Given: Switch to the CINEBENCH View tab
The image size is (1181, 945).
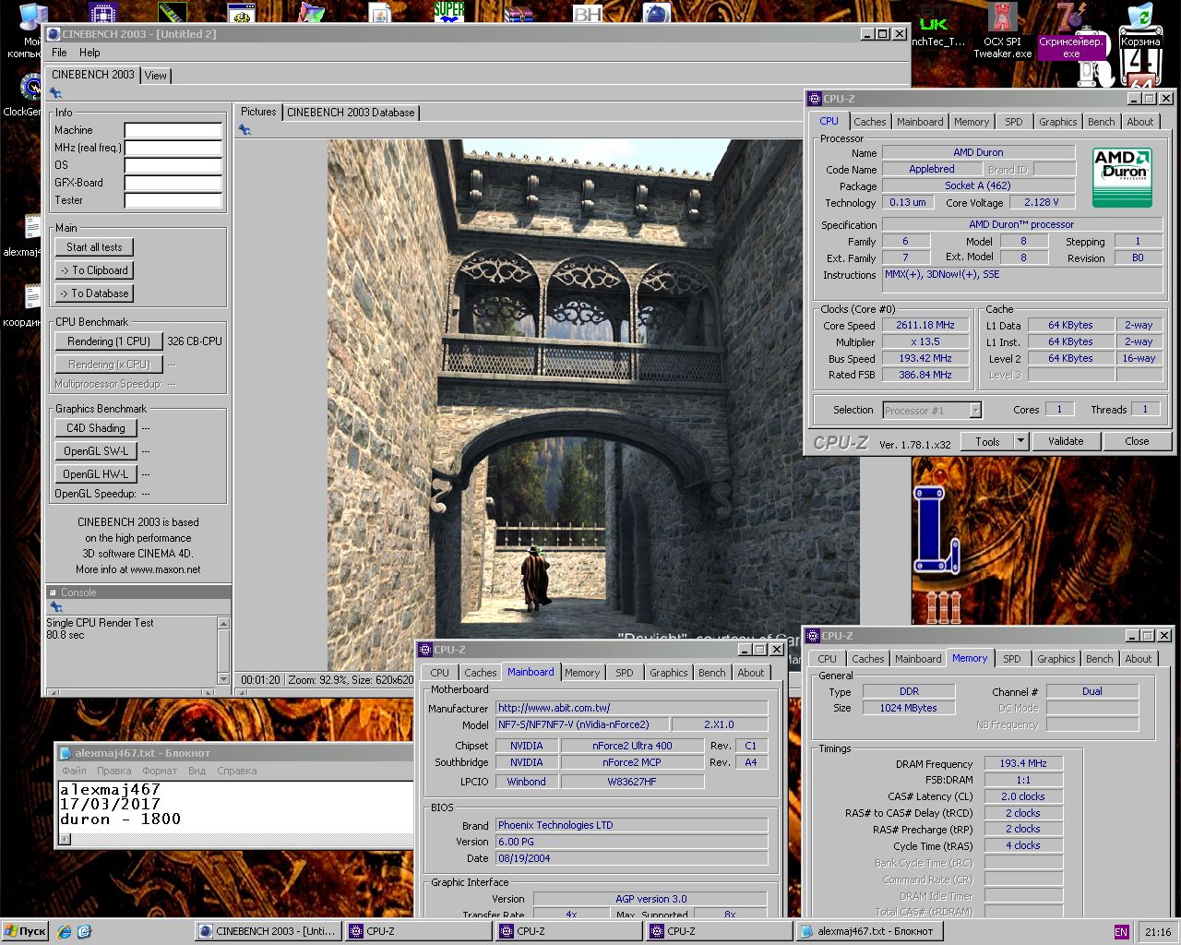Looking at the screenshot, I should [x=156, y=76].
